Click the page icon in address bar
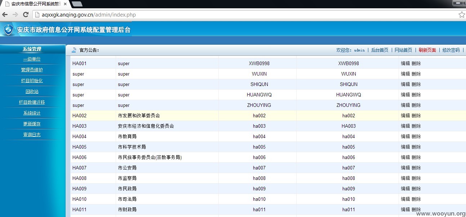Image resolution: width=466 pixels, height=217 pixels. click(37, 15)
